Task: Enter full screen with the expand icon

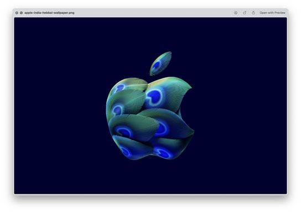Action: pos(22,13)
